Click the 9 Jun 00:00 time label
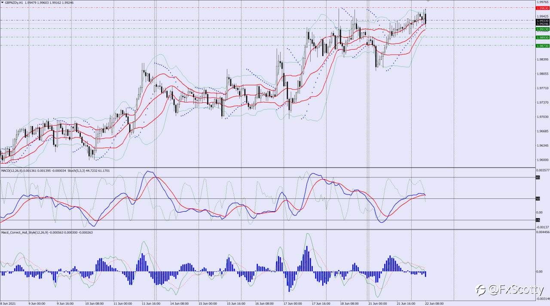The width and height of the screenshot is (550, 306). click(x=37, y=303)
